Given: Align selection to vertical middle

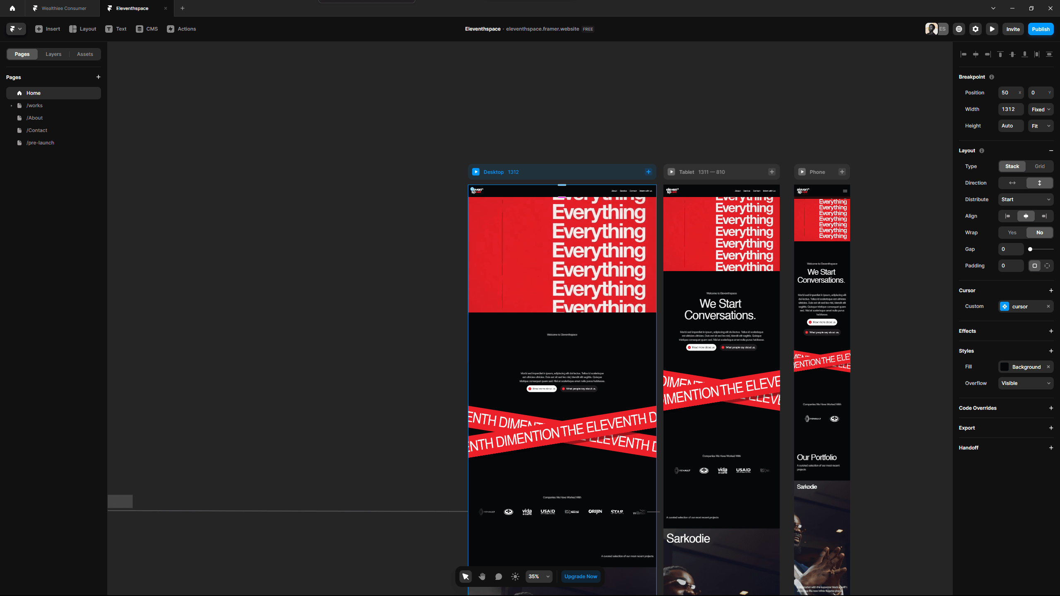Looking at the screenshot, I should coord(1012,54).
